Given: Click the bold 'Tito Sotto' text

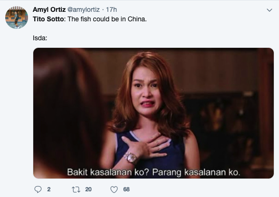Looking at the screenshot, I should 48,19.
